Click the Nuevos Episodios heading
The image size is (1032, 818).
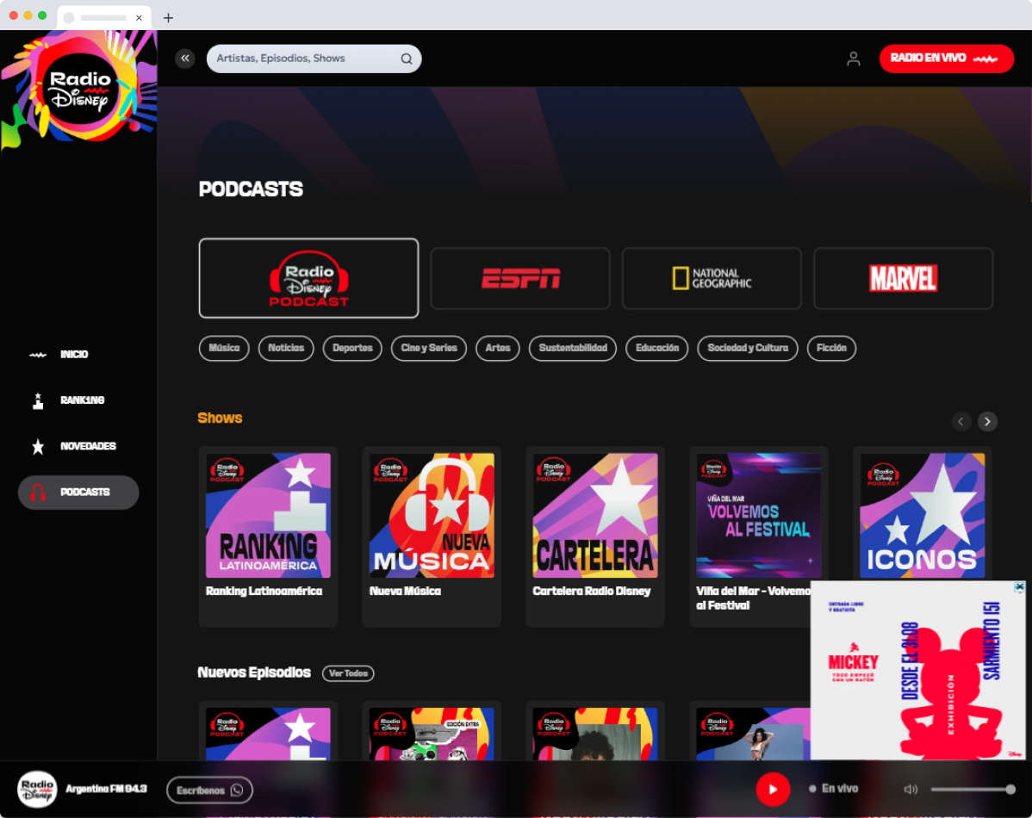coord(254,672)
